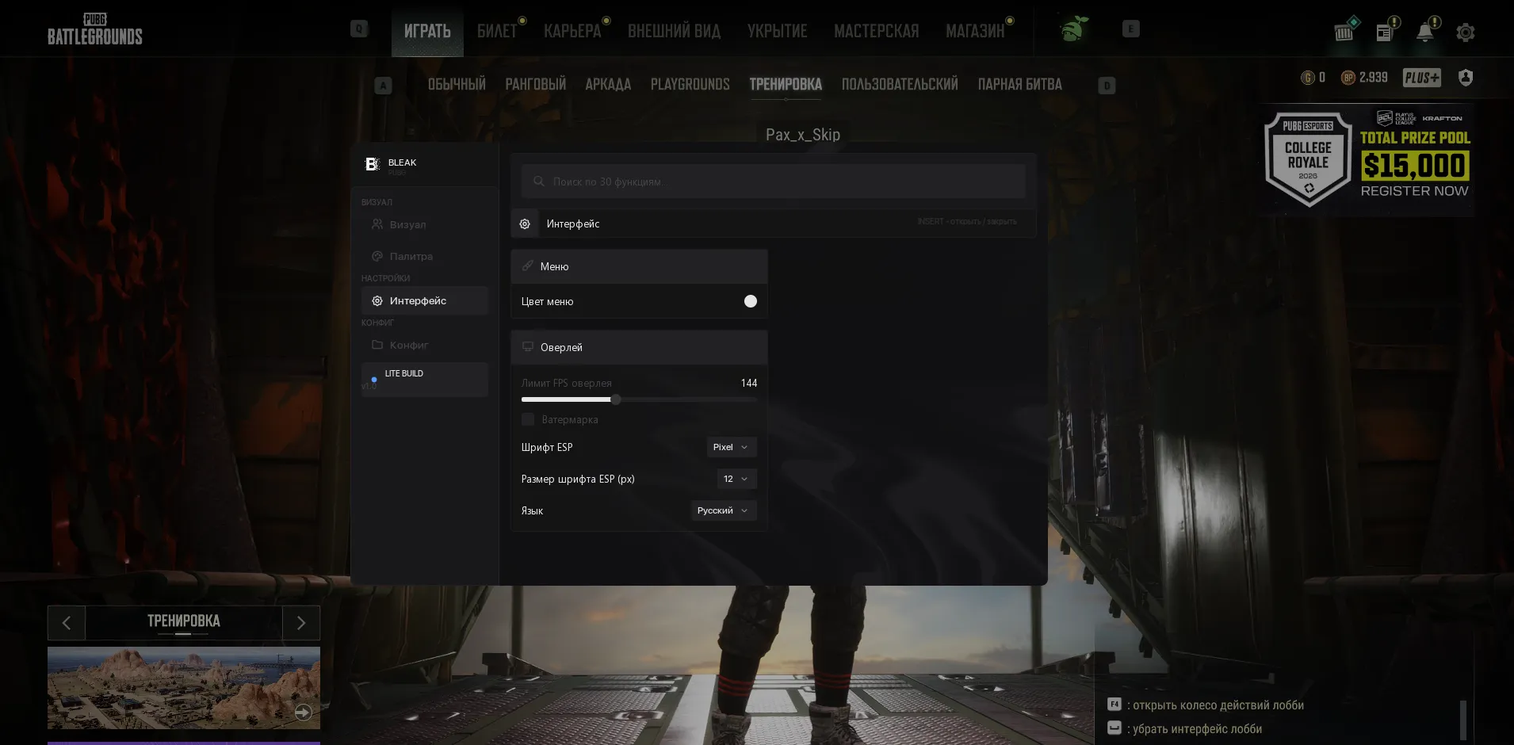Open the notifications bell icon
1514x745 pixels.
tap(1425, 32)
